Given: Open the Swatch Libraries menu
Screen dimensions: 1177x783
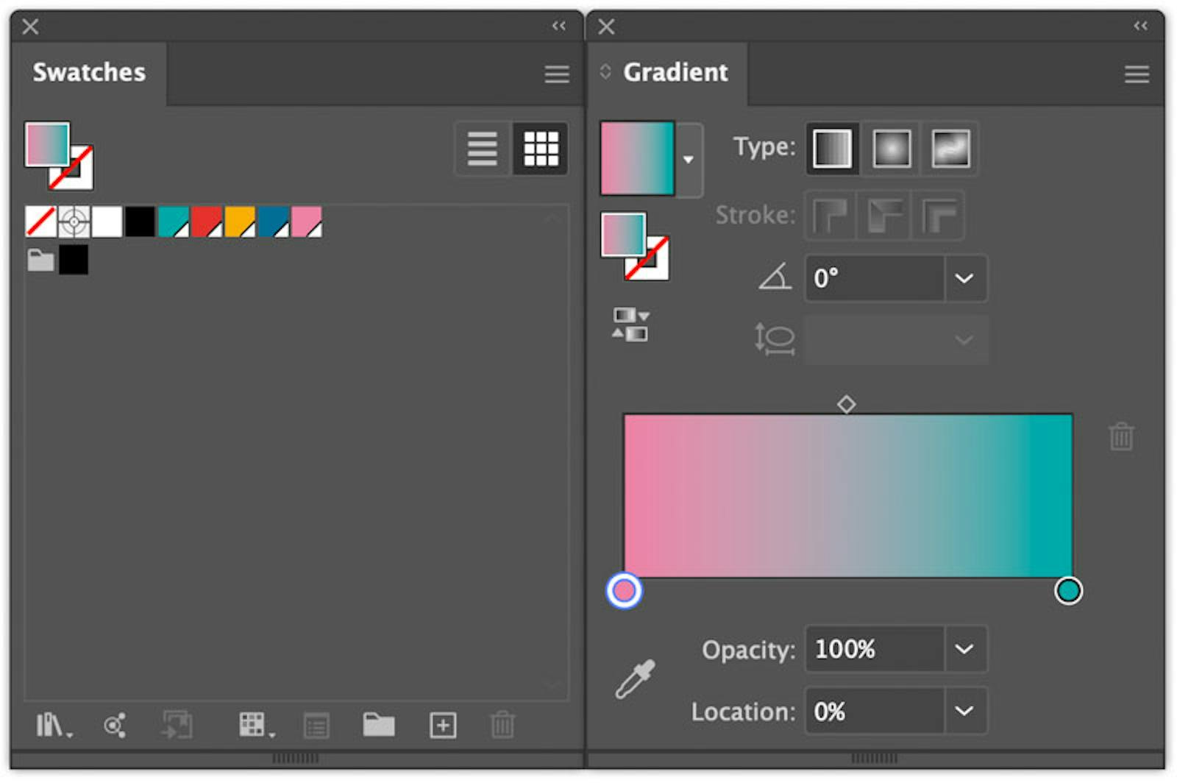Looking at the screenshot, I should click(x=53, y=725).
